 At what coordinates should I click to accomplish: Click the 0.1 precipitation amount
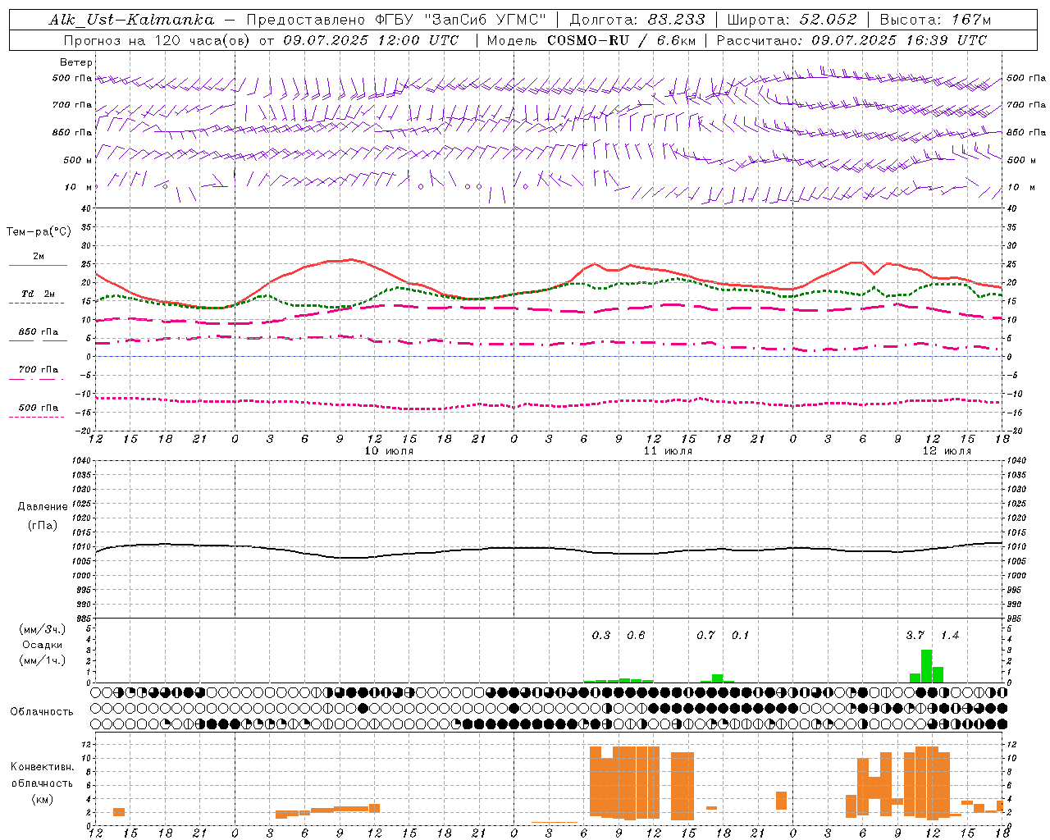coord(740,635)
